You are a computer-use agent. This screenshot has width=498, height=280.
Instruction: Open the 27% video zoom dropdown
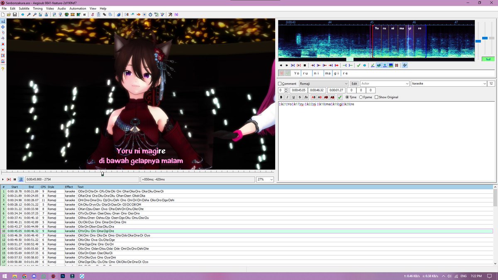[266, 179]
